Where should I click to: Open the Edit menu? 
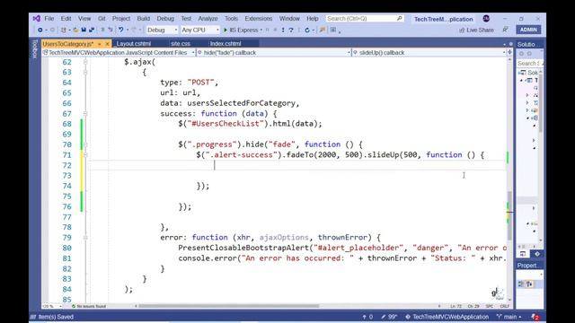pos(66,18)
